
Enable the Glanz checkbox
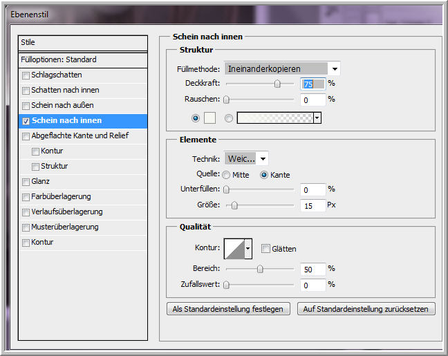point(26,182)
